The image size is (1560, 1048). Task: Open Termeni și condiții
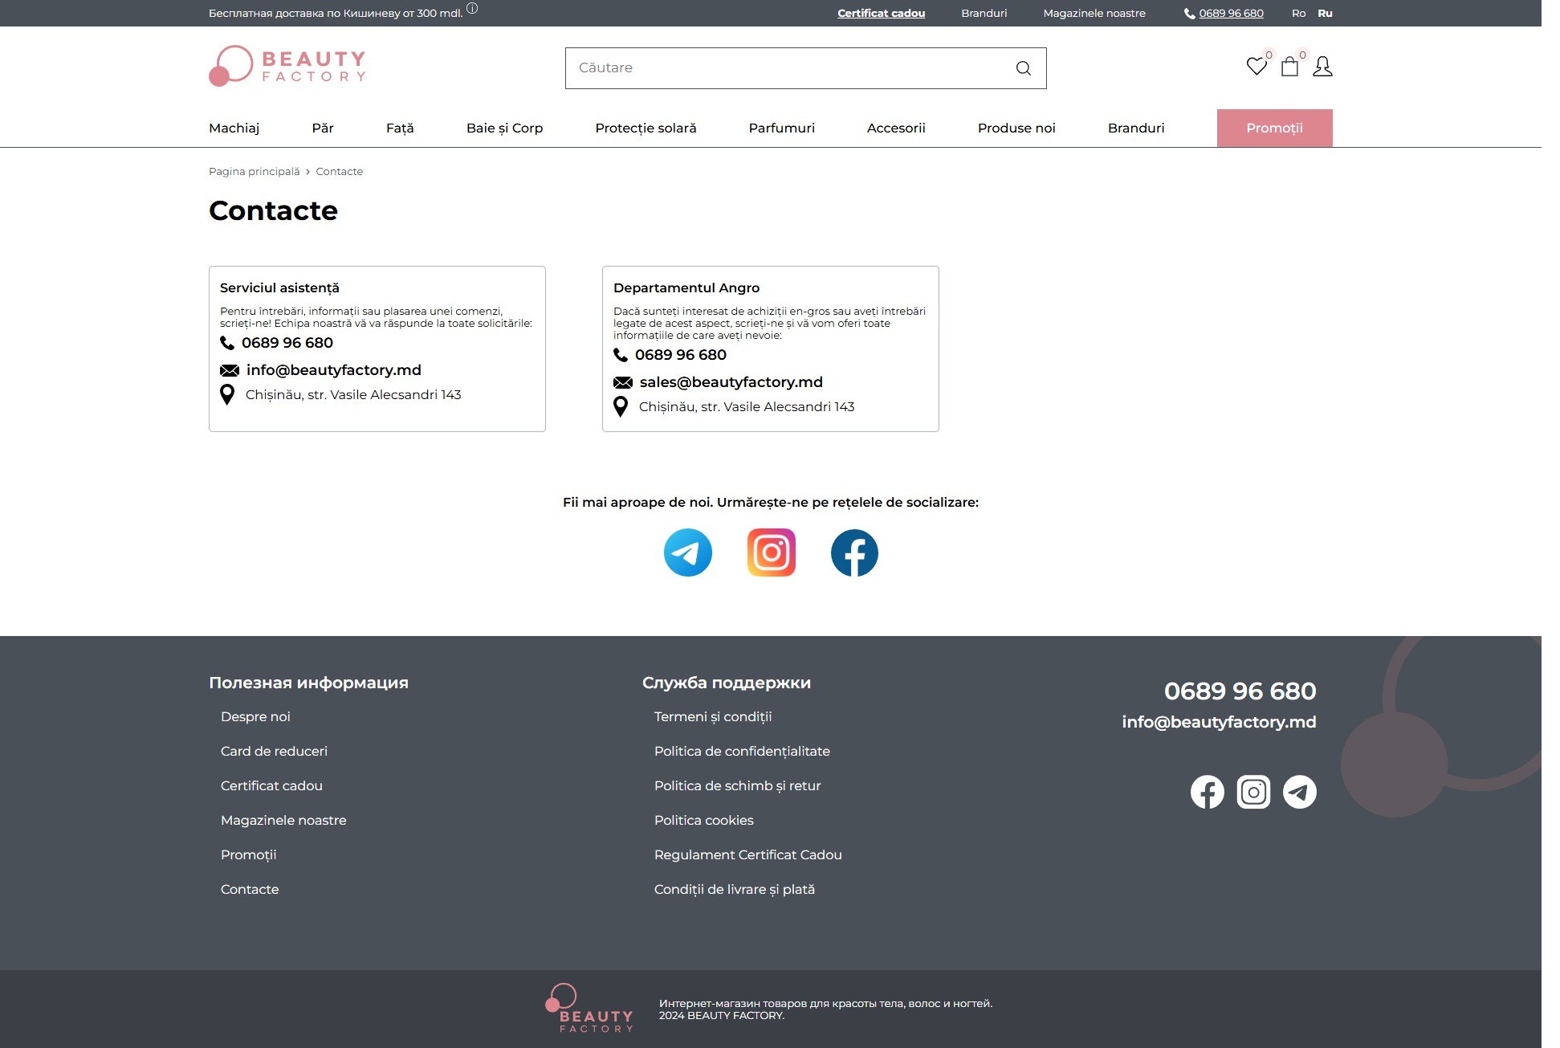tap(713, 717)
